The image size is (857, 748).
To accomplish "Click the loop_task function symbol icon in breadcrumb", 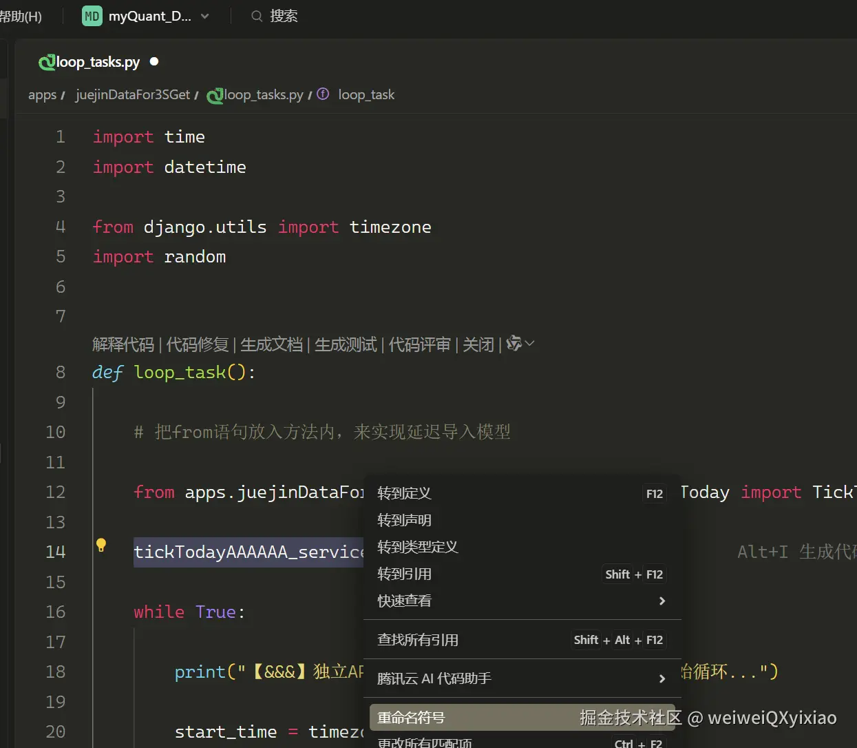I will click(323, 94).
